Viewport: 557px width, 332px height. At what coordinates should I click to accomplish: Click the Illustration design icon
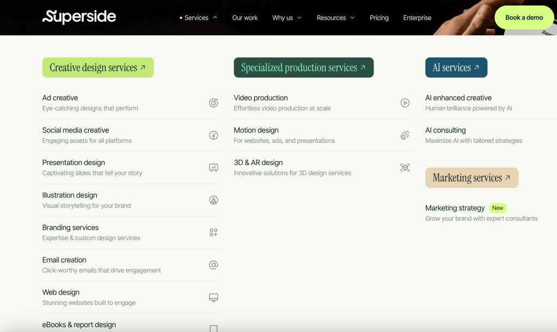click(x=213, y=200)
